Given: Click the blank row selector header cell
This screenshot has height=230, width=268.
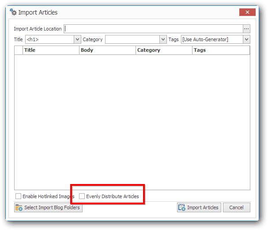Looking at the screenshot, I should pos(19,50).
